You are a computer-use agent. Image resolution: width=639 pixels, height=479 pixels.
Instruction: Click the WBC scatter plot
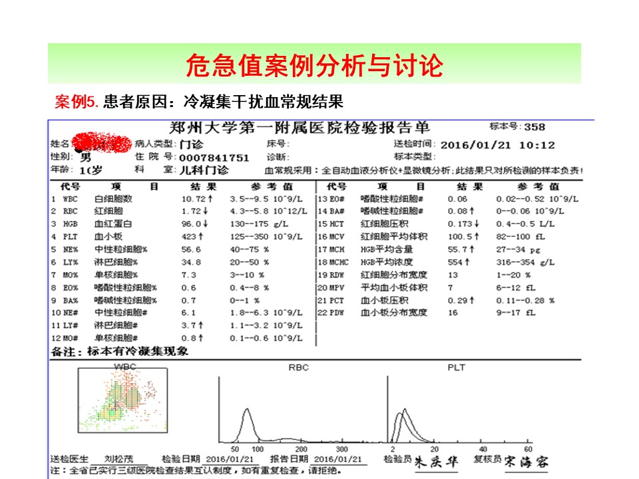[122, 400]
